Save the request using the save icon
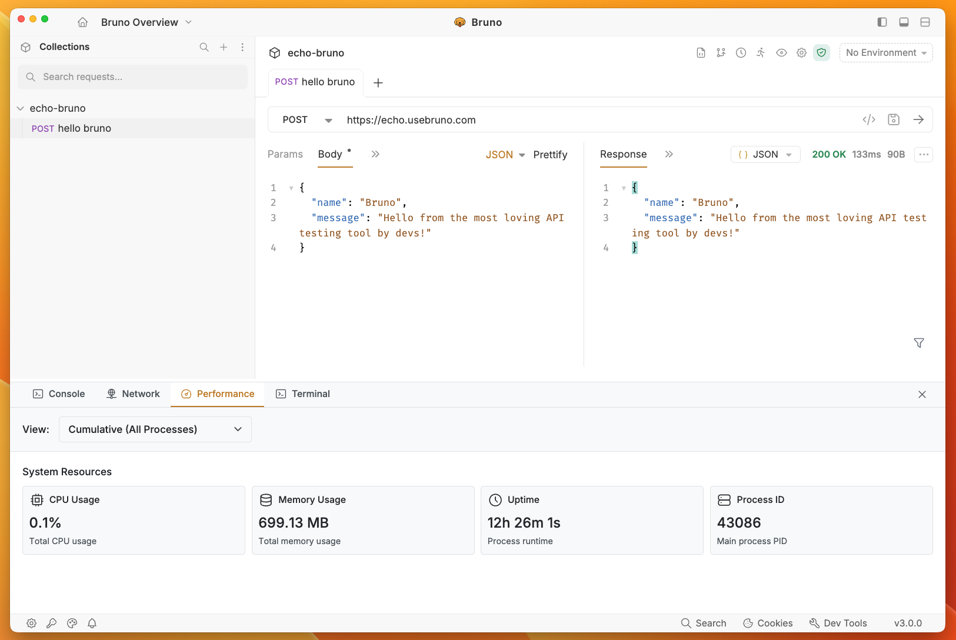Image resolution: width=956 pixels, height=640 pixels. pos(893,119)
